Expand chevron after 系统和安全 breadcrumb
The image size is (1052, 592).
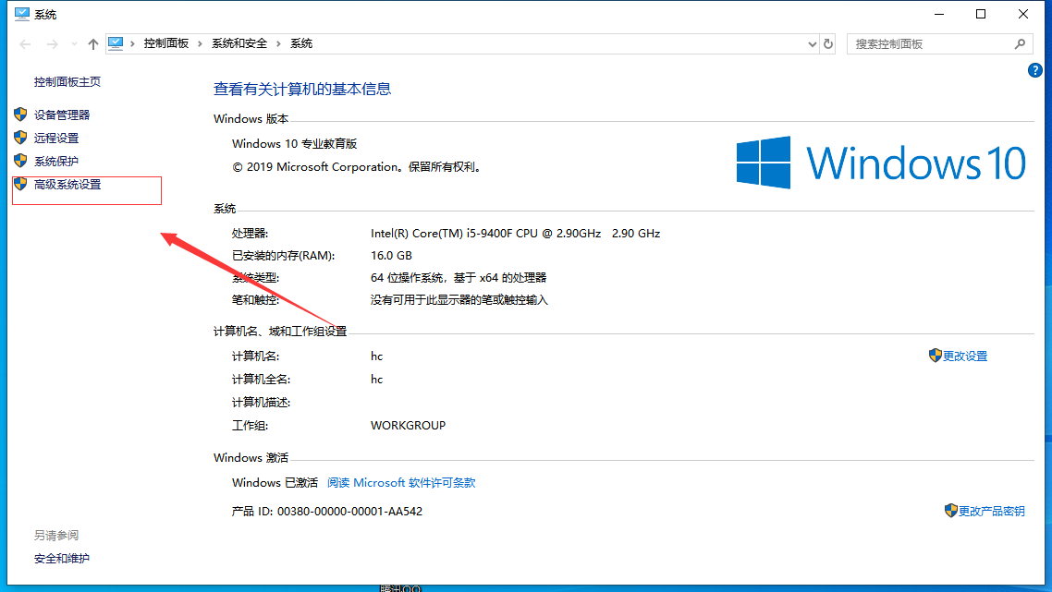click(x=278, y=43)
